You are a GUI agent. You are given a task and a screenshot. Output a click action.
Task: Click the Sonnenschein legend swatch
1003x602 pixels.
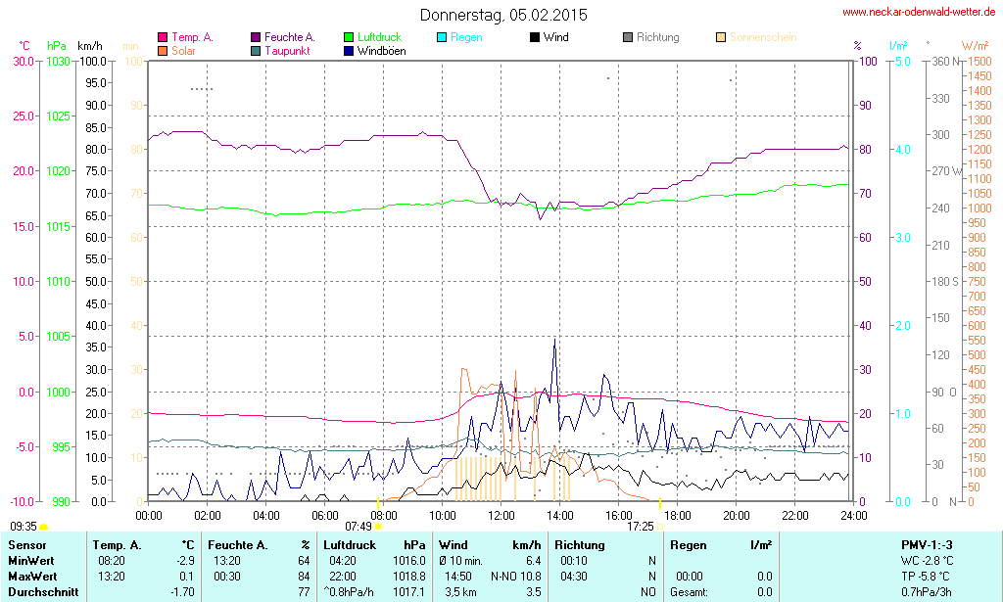tap(721, 37)
